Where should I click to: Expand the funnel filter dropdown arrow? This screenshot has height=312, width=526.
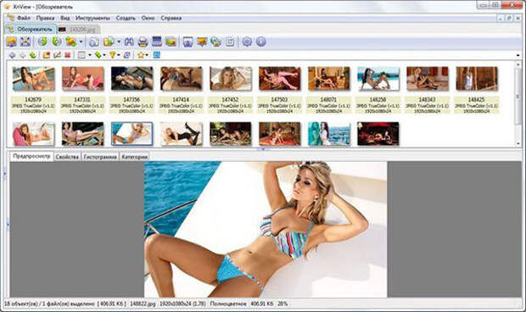[x=119, y=55]
